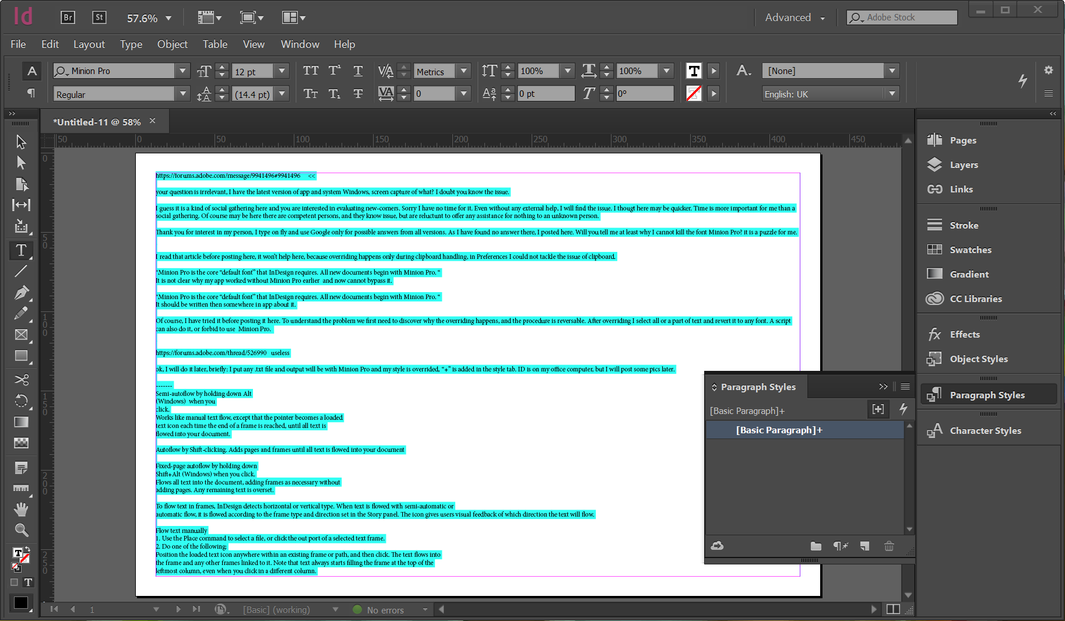The width and height of the screenshot is (1065, 621).
Task: Toggle All Caps formatting
Action: click(311, 71)
